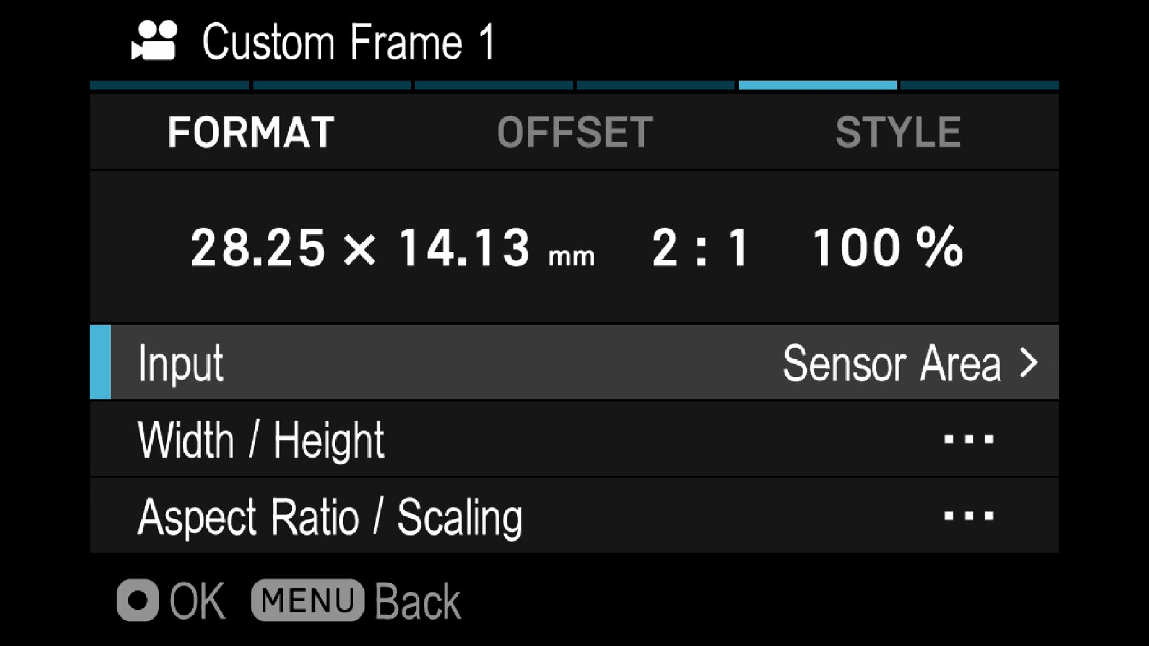The height and width of the screenshot is (646, 1149).
Task: Click the movie camera icon
Action: 154,40
